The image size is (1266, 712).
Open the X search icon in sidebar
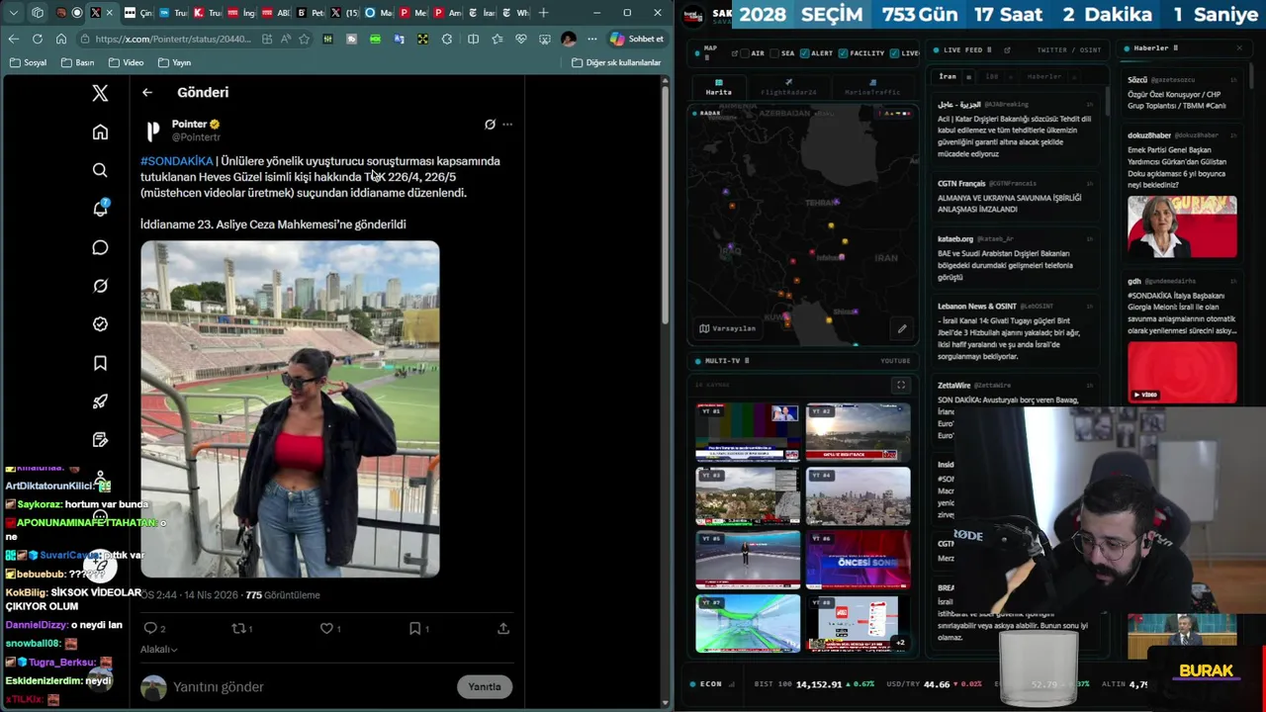click(x=100, y=170)
